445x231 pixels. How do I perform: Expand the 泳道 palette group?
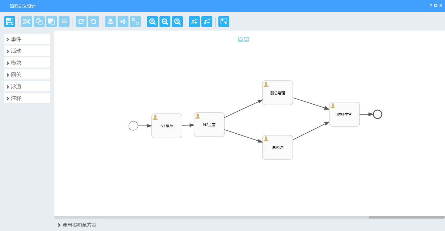pos(27,86)
